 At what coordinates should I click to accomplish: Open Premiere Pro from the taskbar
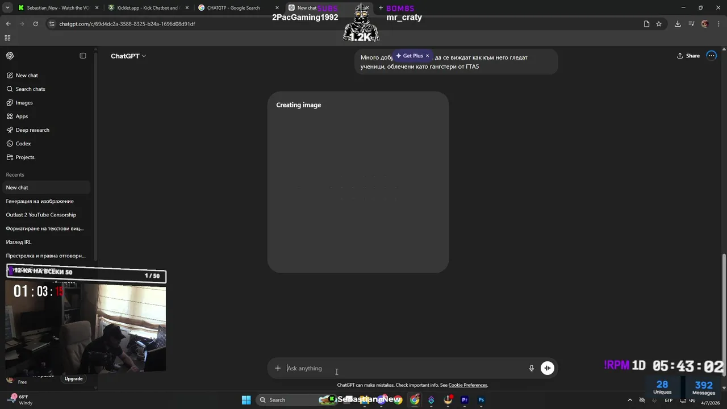(465, 400)
